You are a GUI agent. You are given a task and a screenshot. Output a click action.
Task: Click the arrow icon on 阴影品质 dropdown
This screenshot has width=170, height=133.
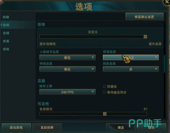click(x=156, y=69)
